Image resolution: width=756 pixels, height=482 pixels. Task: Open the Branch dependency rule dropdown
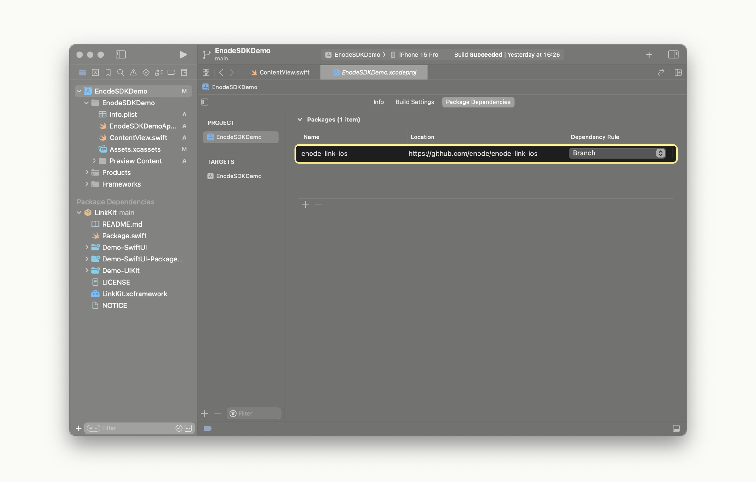click(617, 153)
